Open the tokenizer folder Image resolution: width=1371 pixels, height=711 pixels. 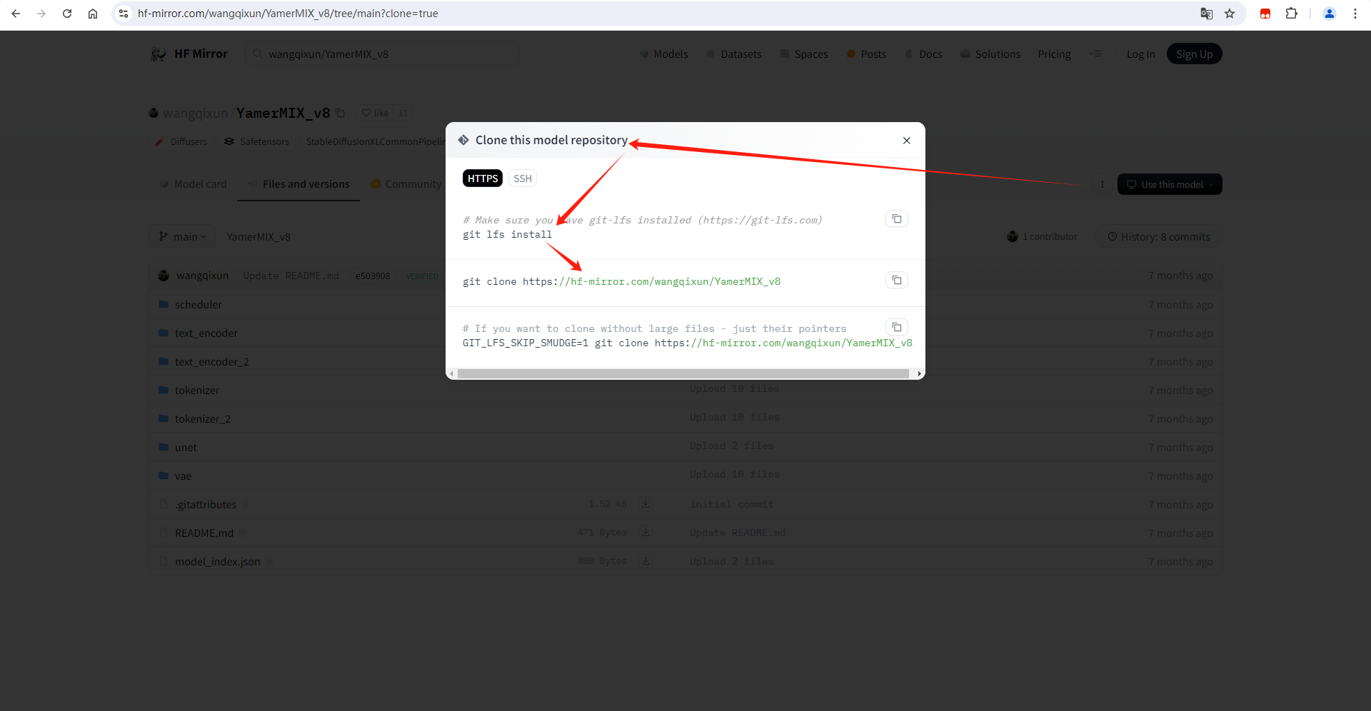197,390
